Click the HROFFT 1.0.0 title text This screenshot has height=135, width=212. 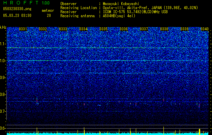coord(26,3)
